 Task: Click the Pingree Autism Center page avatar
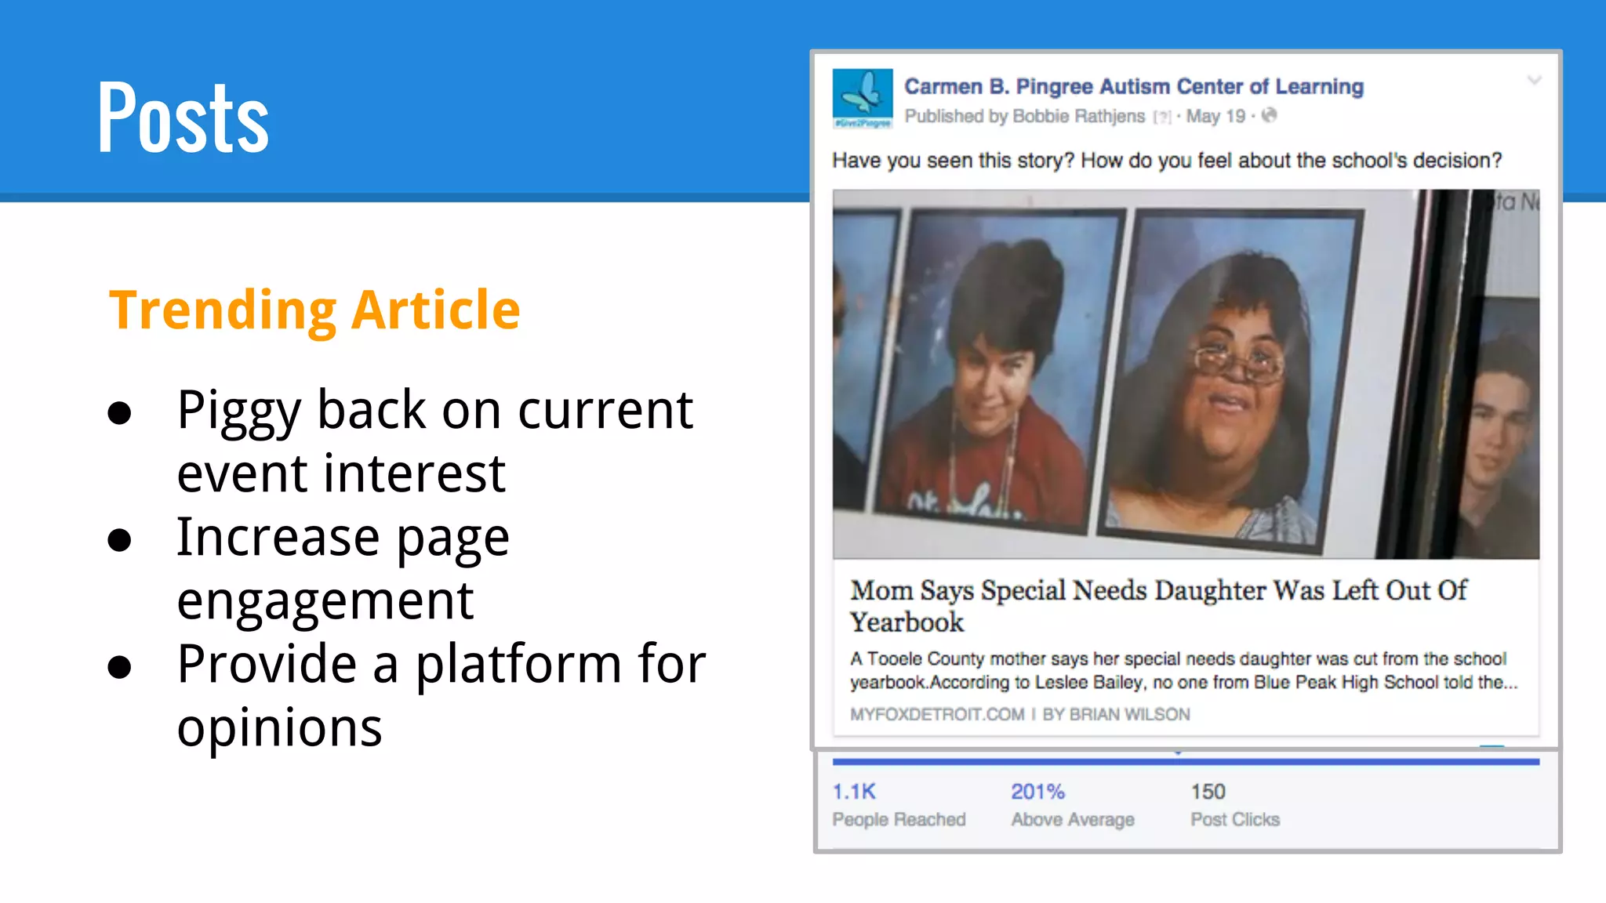click(863, 99)
